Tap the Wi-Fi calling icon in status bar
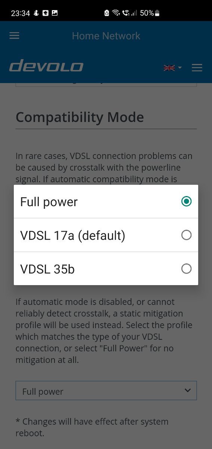The image size is (212, 449). [x=126, y=13]
